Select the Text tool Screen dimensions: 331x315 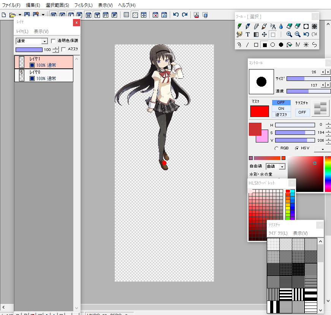[248, 34]
